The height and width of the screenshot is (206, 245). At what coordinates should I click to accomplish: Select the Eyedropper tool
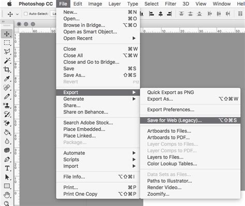click(x=7, y=79)
